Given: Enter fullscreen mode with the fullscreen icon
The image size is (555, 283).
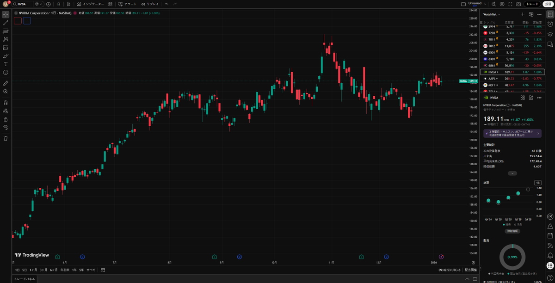Looking at the screenshot, I should coord(511,4).
